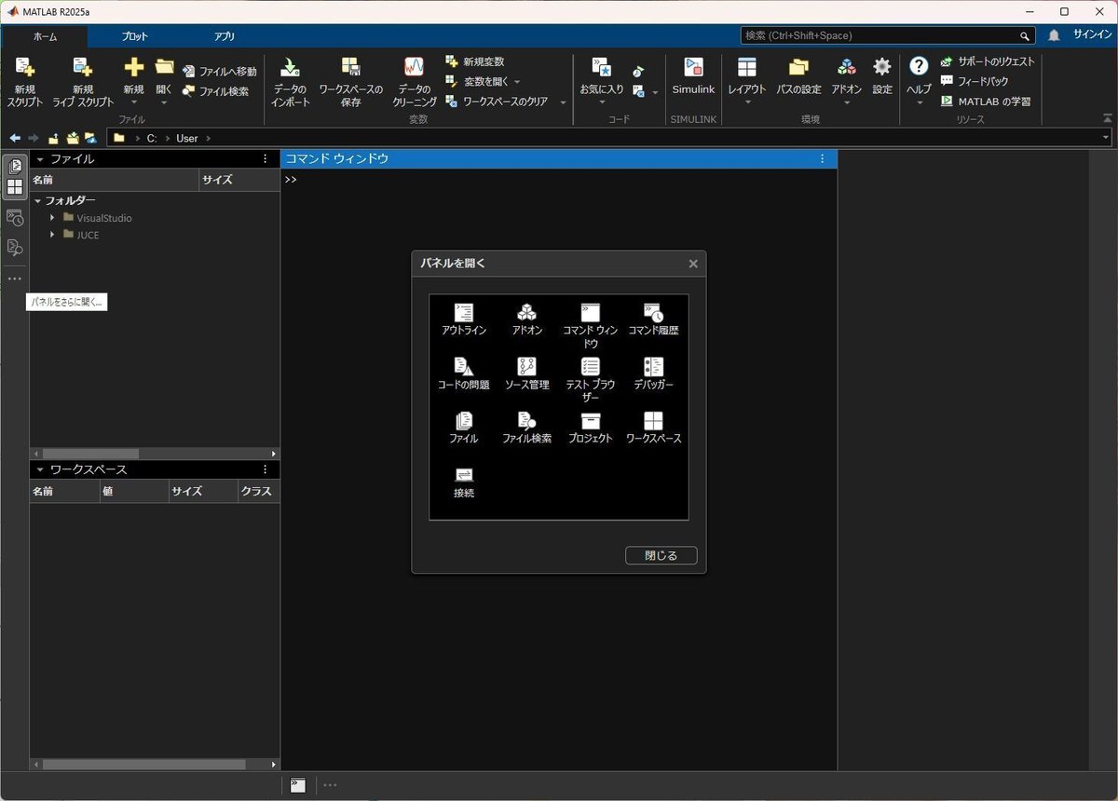Expand the JUCE folder
This screenshot has width=1118, height=801.
click(x=53, y=235)
